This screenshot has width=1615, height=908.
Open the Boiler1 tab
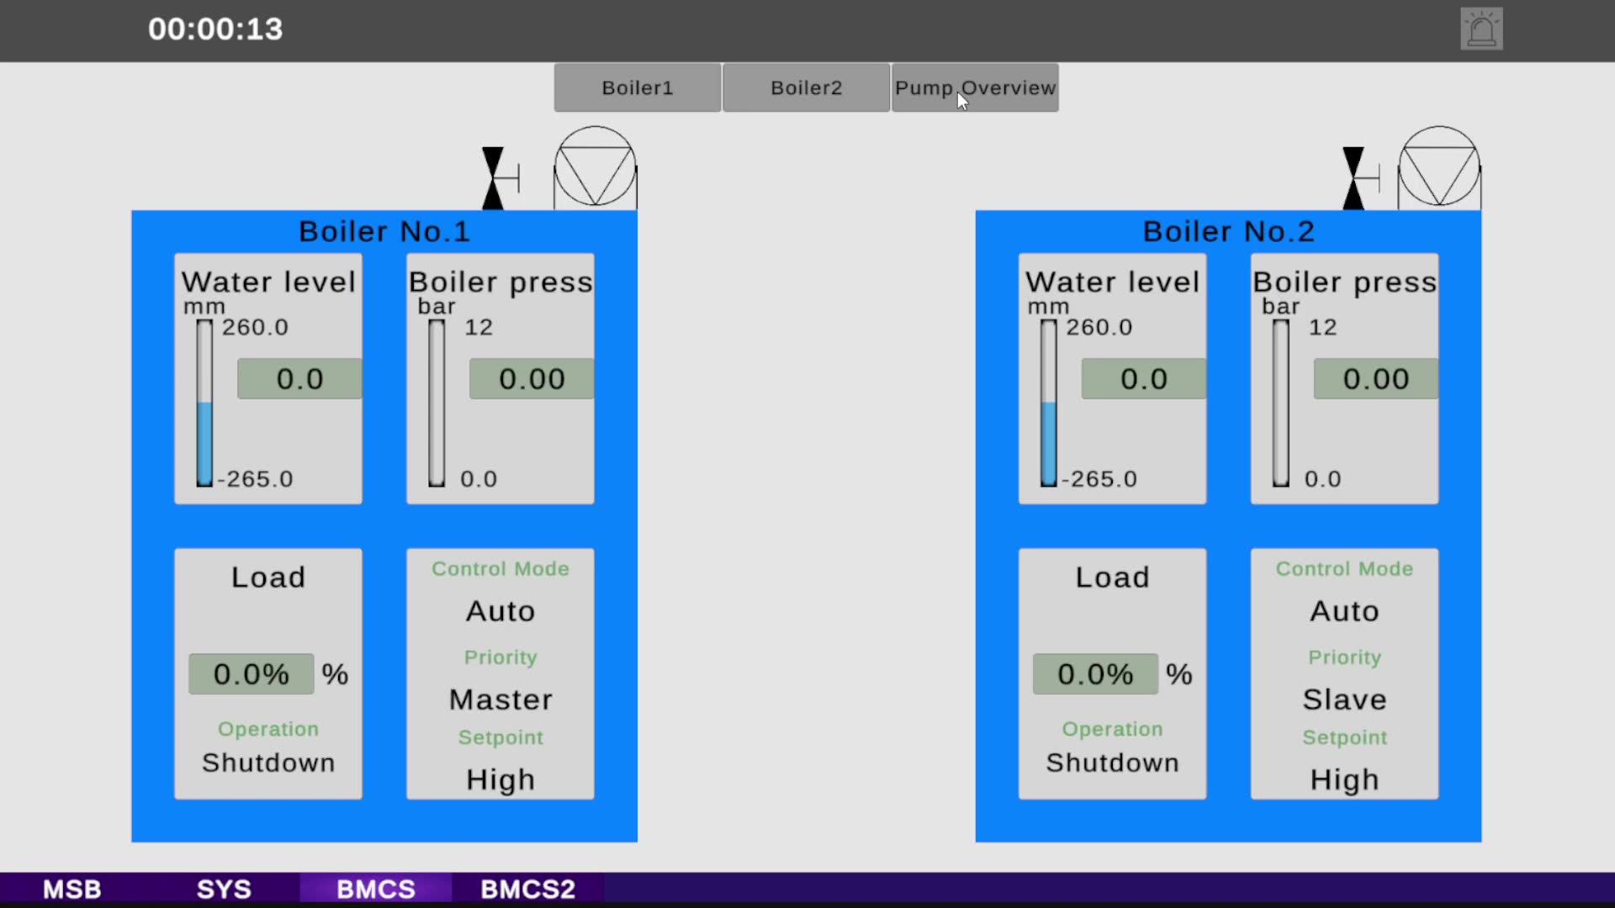click(638, 87)
